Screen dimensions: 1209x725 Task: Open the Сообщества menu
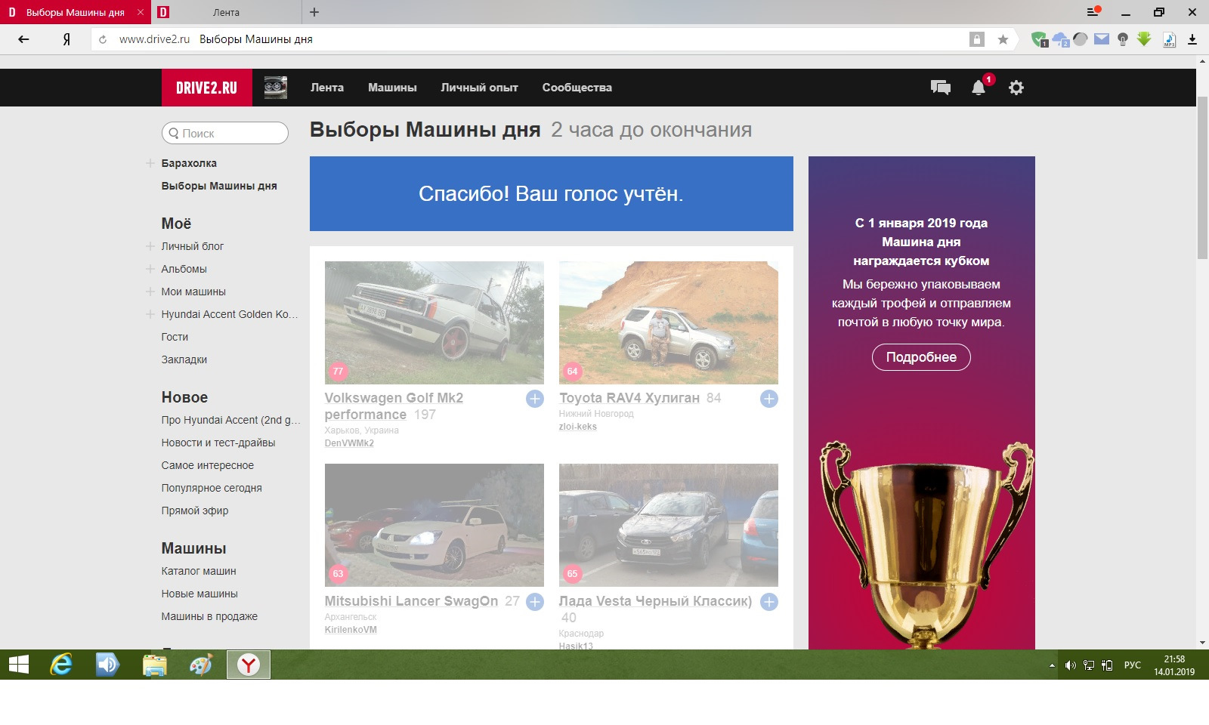[577, 88]
